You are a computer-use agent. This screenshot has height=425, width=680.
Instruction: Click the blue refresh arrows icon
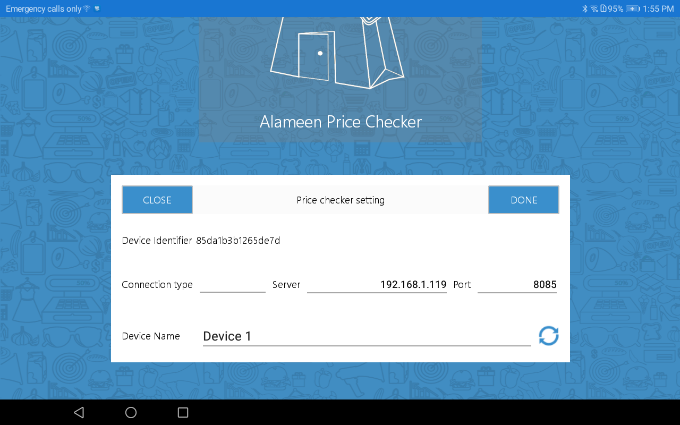[549, 336]
